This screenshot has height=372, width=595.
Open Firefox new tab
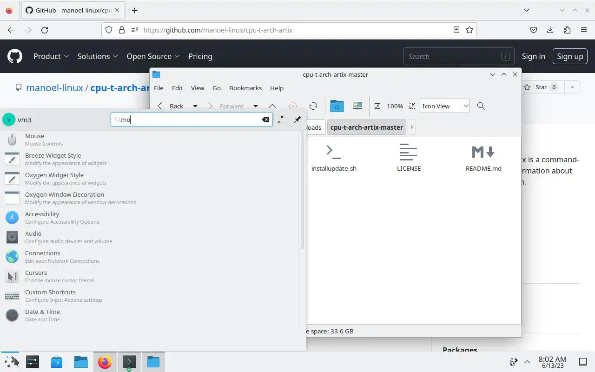(x=134, y=10)
